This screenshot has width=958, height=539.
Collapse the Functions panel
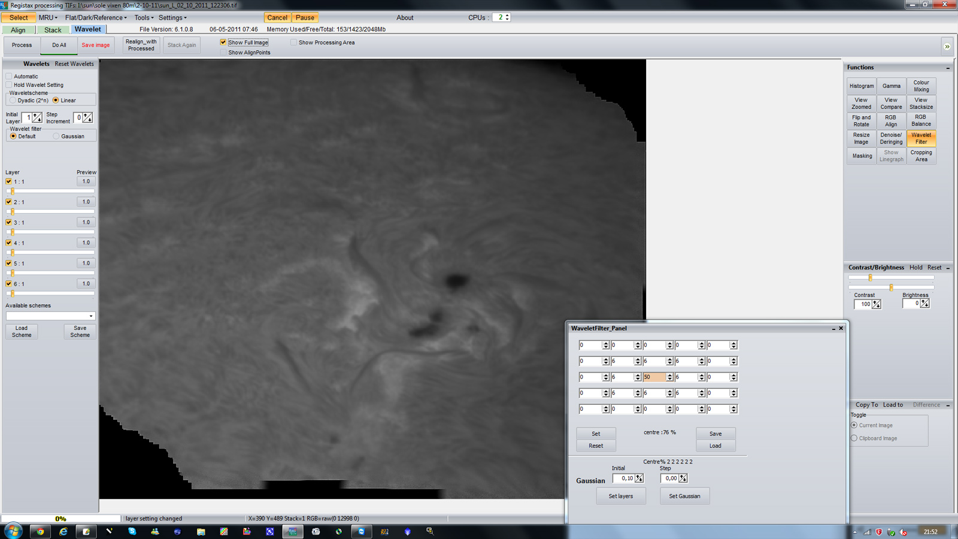click(948, 68)
